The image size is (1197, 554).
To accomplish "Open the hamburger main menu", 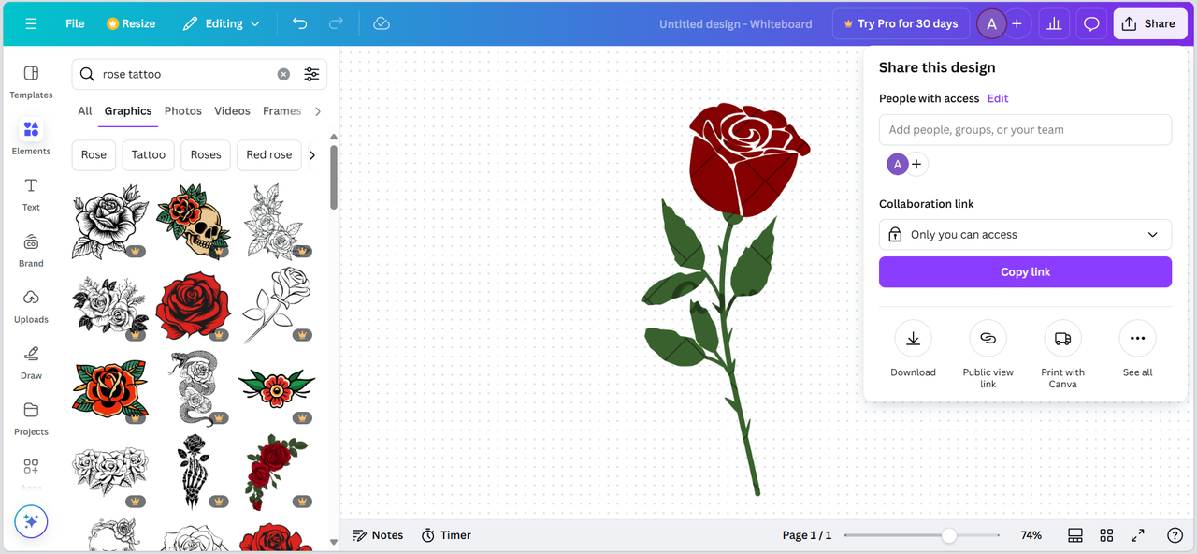I will pyautogui.click(x=31, y=23).
